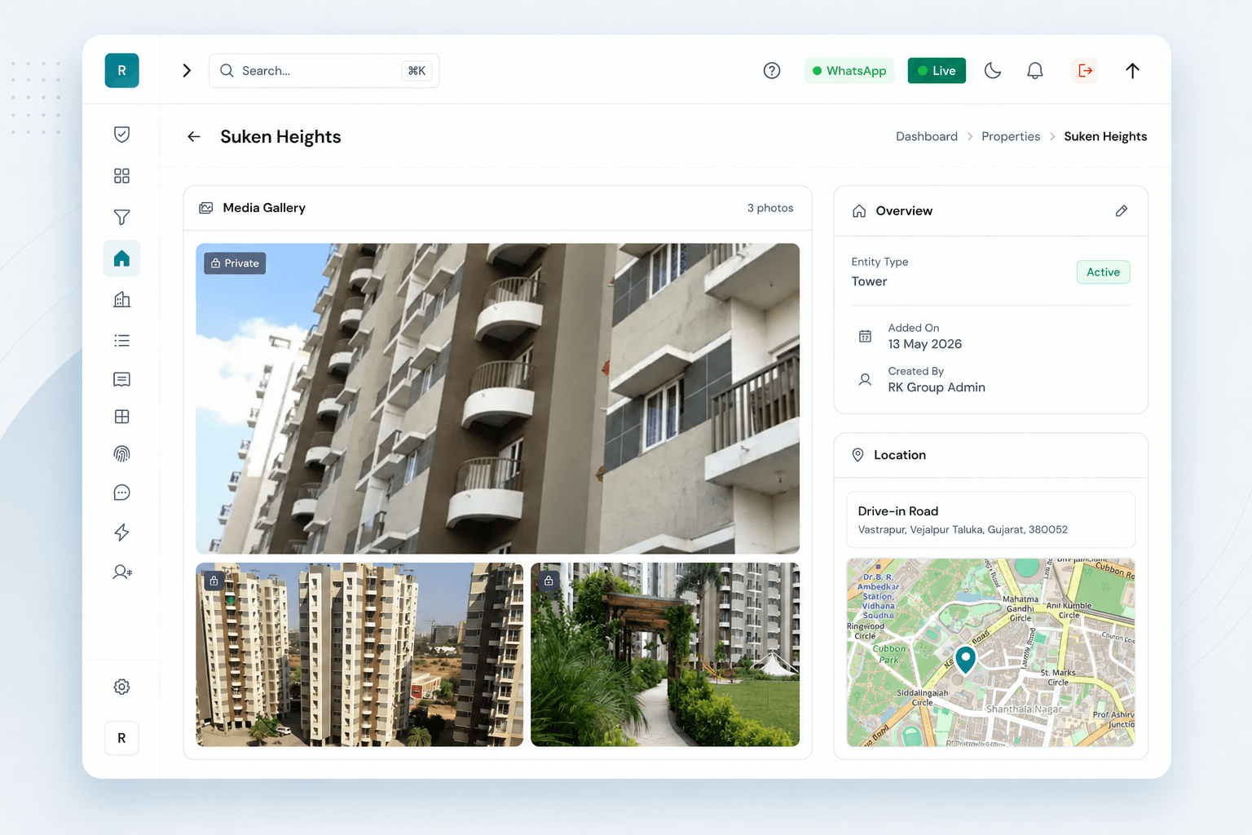
Task: Click the Tower entity type value
Action: (x=869, y=281)
